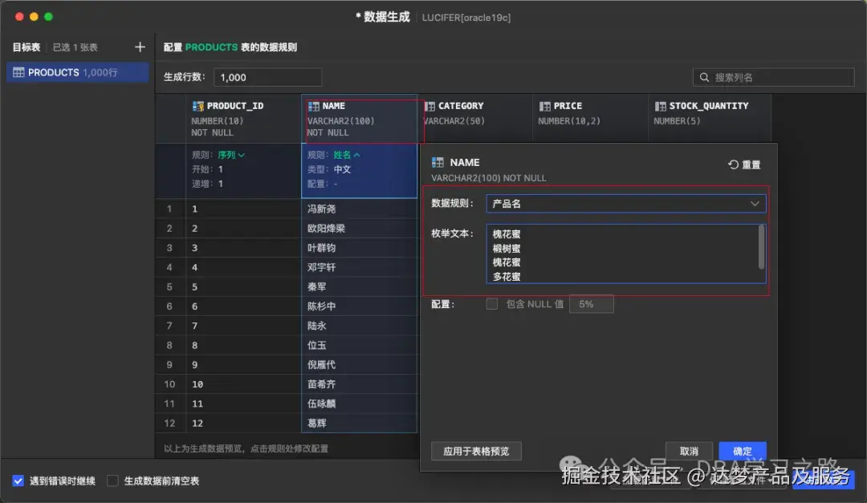The width and height of the screenshot is (867, 503).
Task: Click the 应用于表格预览 button
Action: [x=476, y=450]
